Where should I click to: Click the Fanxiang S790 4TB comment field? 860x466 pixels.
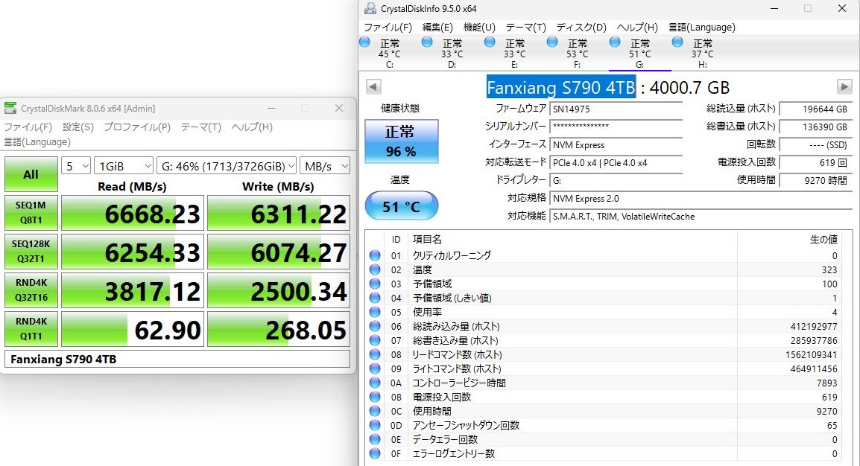177,360
